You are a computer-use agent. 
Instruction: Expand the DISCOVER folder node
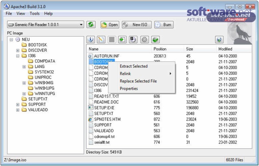point(18,50)
